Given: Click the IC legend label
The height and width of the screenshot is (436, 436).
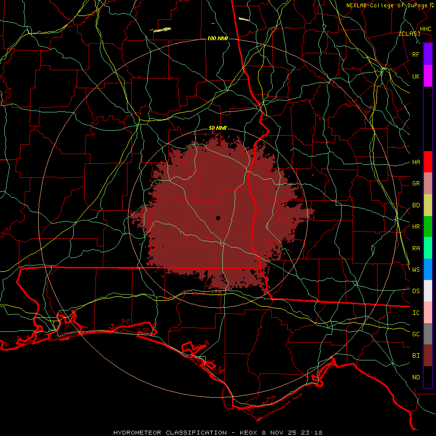Looking at the screenshot, I should 416,313.
